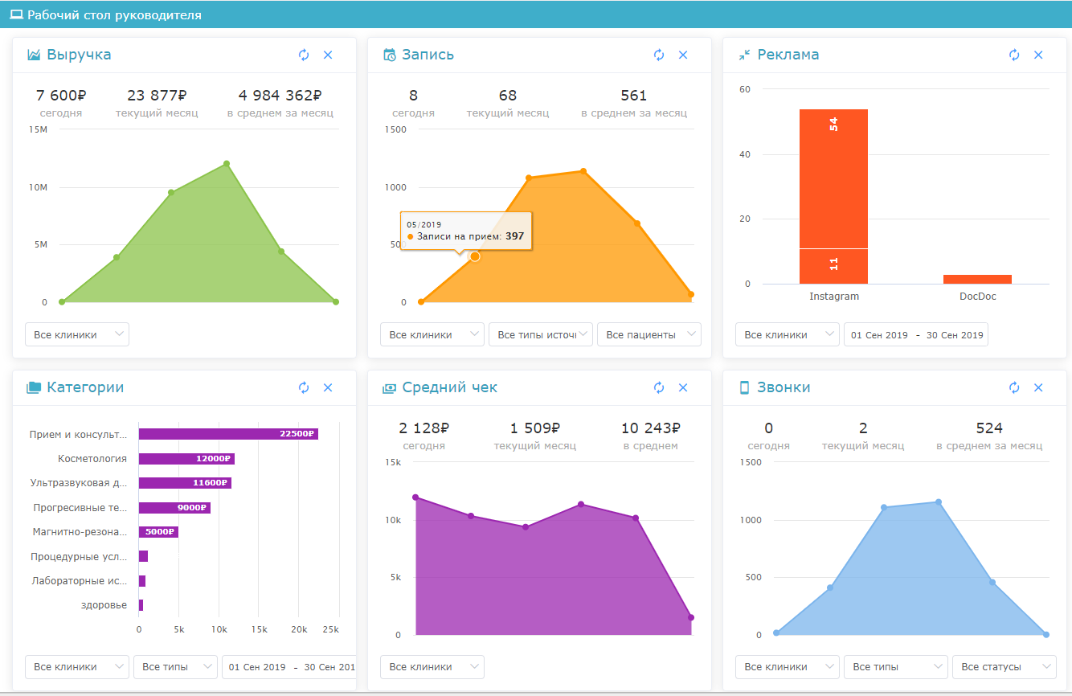The image size is (1072, 696).
Task: Reload the Звонки widget data
Action: pos(1014,387)
